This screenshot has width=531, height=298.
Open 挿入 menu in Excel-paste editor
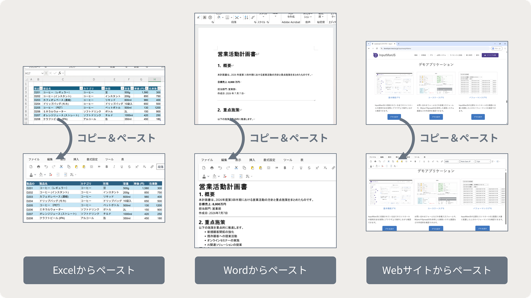coord(76,159)
